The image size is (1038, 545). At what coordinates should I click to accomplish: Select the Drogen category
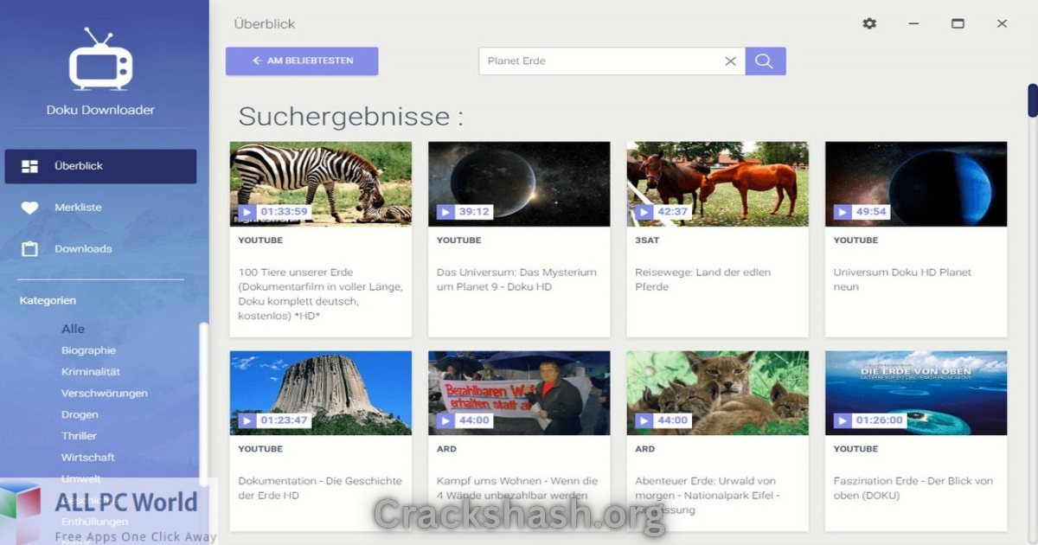(x=80, y=414)
